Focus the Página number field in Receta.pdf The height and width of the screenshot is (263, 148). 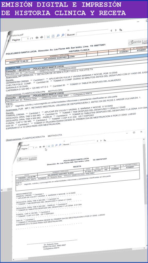[32, 148]
